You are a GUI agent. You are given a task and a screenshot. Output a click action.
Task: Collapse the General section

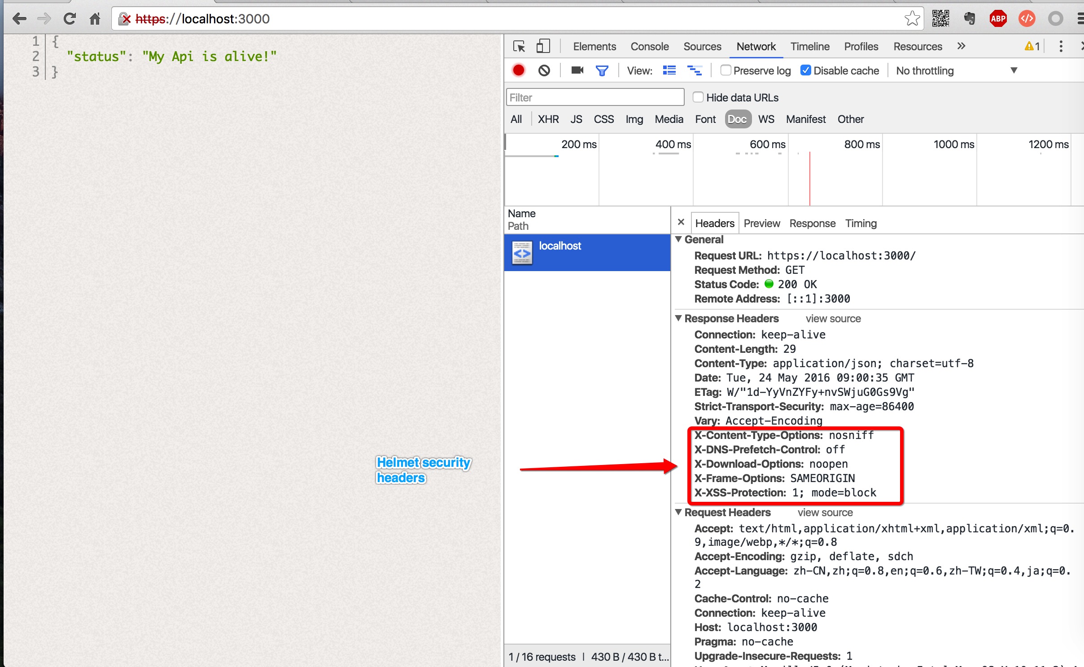coord(679,239)
